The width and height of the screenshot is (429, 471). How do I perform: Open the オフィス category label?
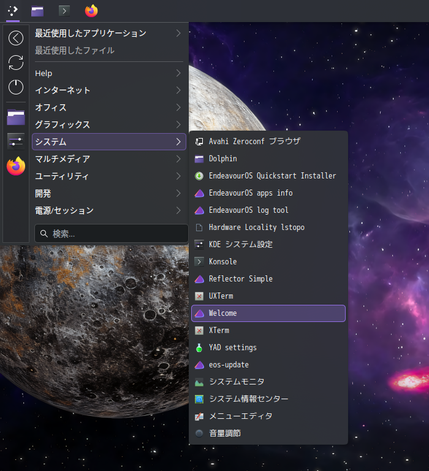tap(51, 107)
